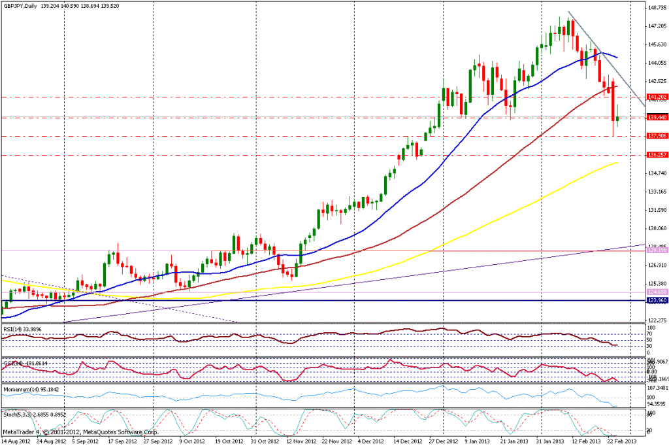Click the blue moving average's right end
The width and height of the screenshot is (669, 446).
point(616,57)
